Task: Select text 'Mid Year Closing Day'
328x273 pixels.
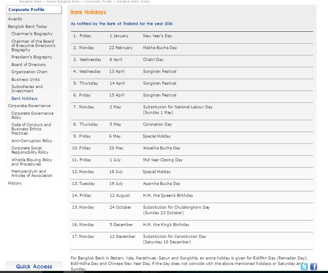Action: pyautogui.click(x=163, y=160)
